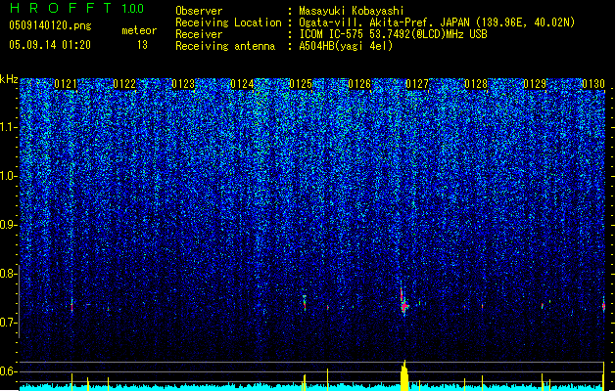This screenshot has width=616, height=391.
Task: Click the meteor echo below the 0125 marker
Action: pos(305,302)
